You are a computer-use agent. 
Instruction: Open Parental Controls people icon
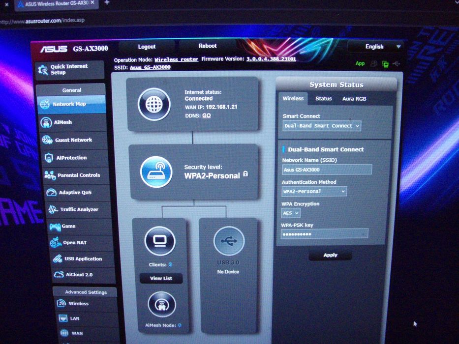(50, 175)
